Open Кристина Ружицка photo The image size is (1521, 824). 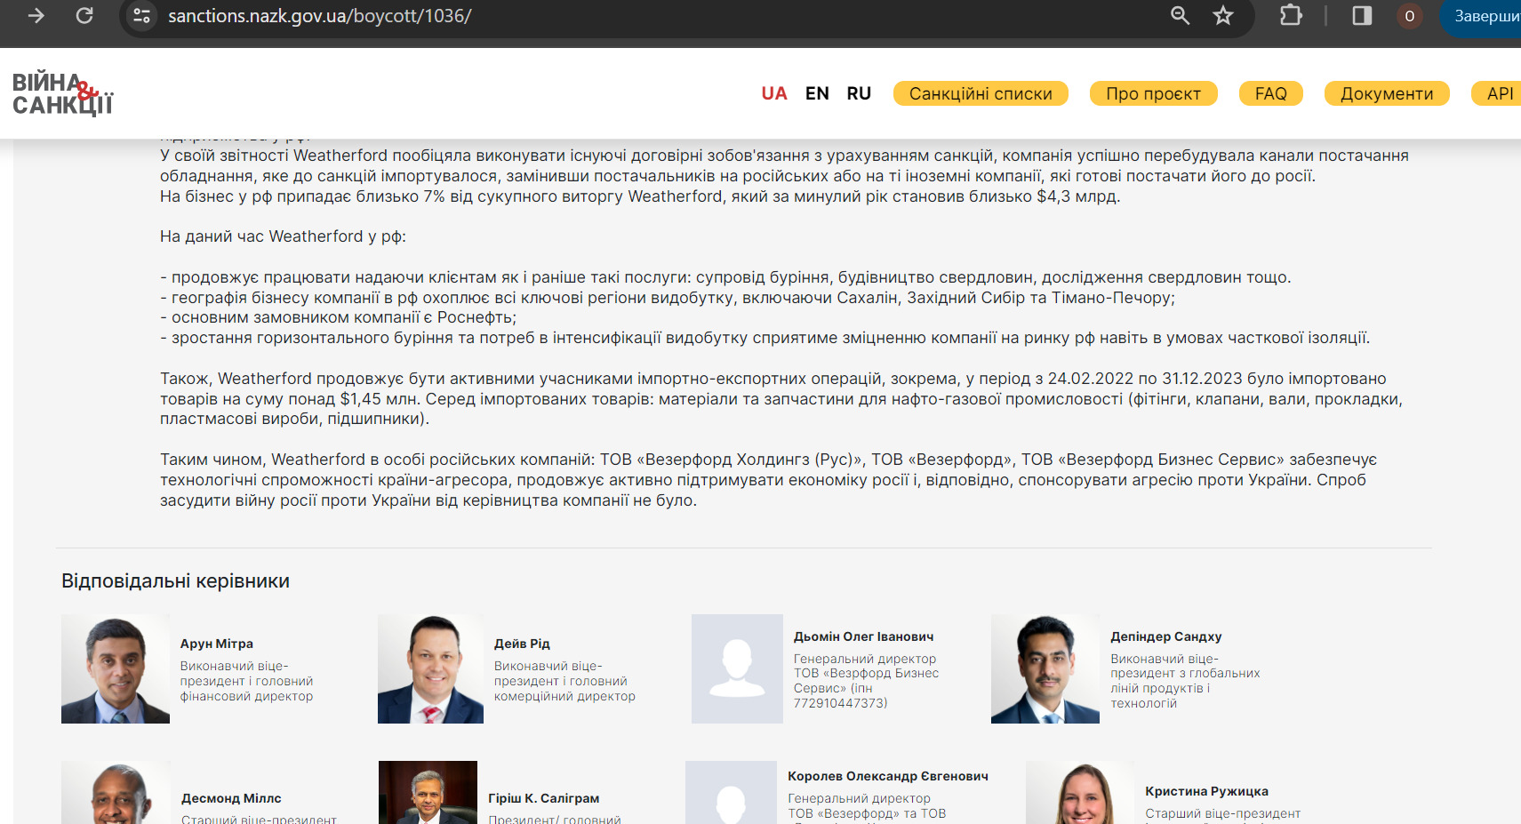coord(1080,793)
